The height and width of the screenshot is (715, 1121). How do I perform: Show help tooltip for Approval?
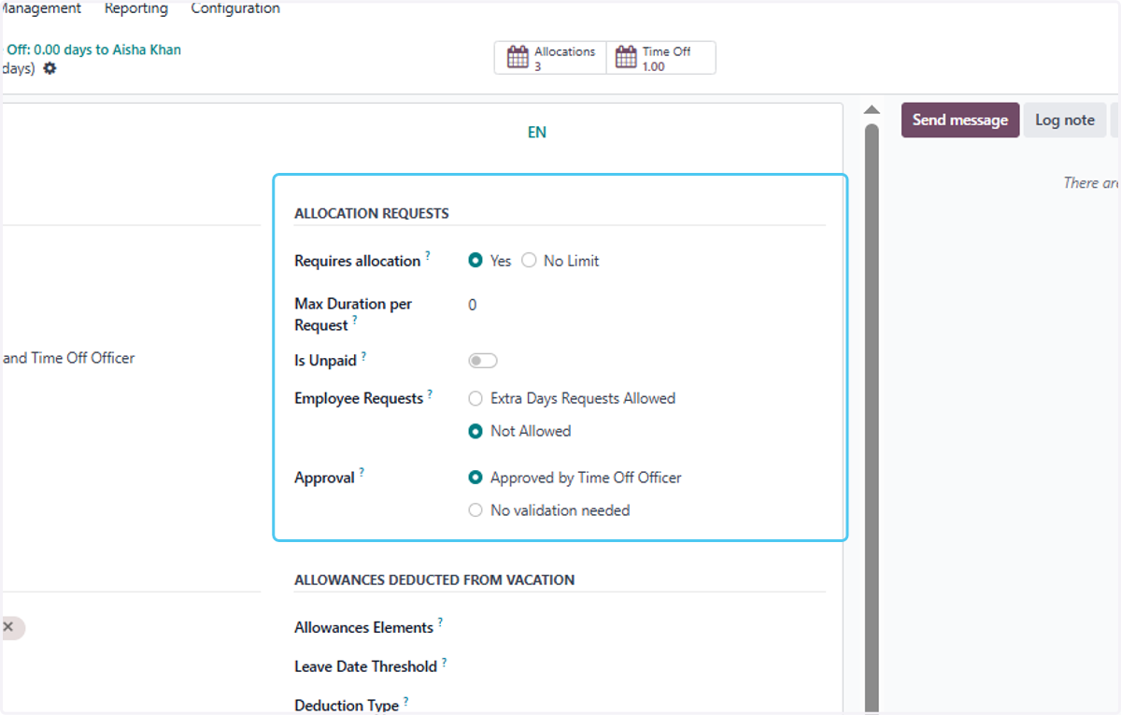(x=362, y=473)
